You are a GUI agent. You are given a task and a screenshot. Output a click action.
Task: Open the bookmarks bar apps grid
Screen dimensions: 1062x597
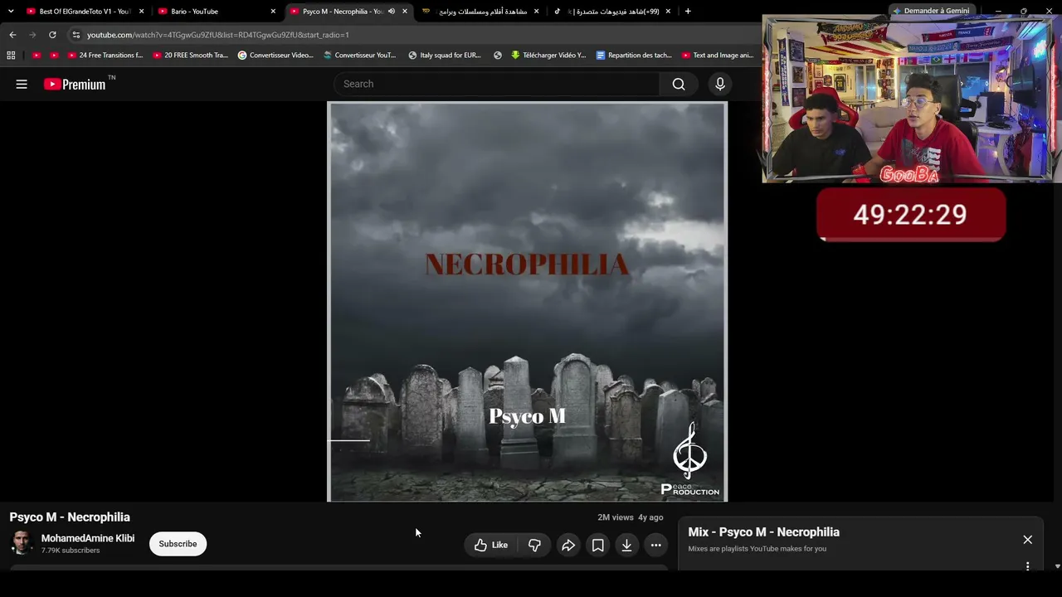click(11, 56)
